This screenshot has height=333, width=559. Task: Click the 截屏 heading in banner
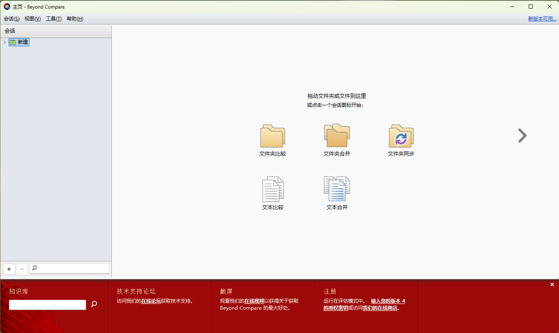point(226,292)
